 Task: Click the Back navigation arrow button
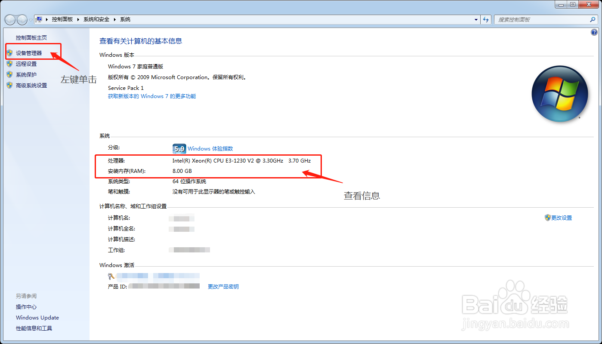coord(10,19)
